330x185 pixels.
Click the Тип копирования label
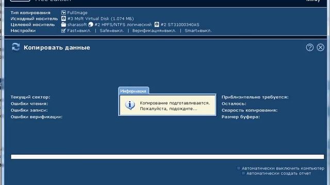click(x=30, y=12)
